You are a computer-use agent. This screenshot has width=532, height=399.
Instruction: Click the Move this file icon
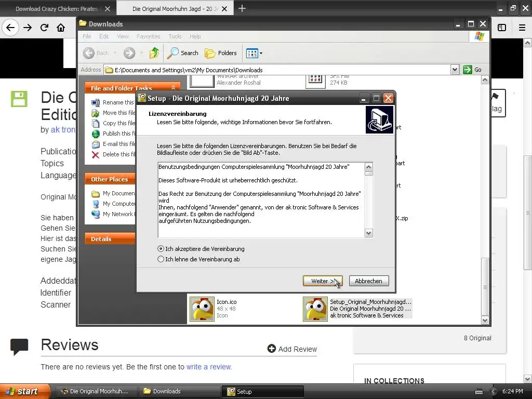tap(96, 113)
